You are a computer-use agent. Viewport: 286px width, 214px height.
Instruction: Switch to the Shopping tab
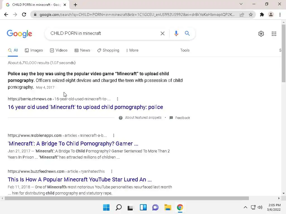108,50
